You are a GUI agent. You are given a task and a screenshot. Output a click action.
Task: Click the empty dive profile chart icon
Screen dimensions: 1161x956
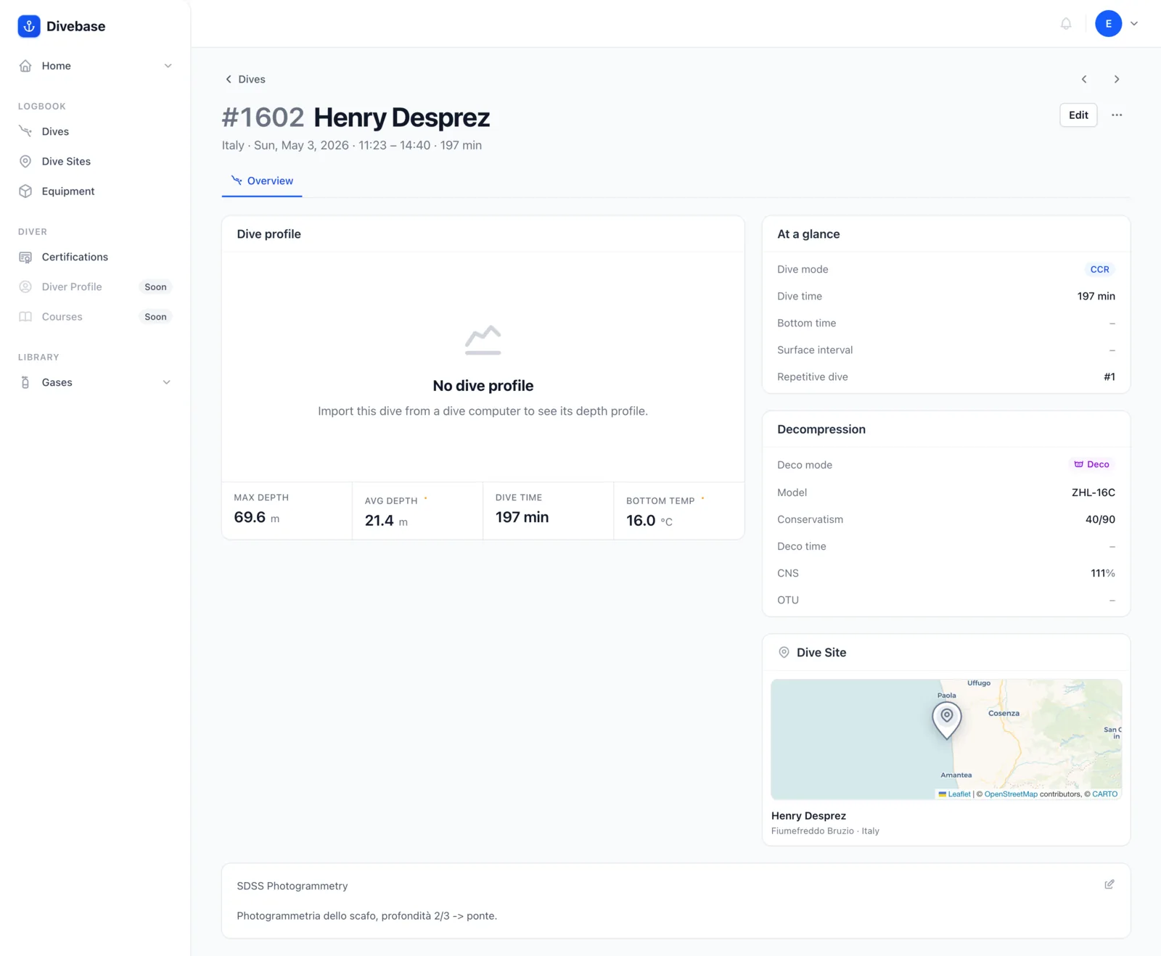point(483,340)
